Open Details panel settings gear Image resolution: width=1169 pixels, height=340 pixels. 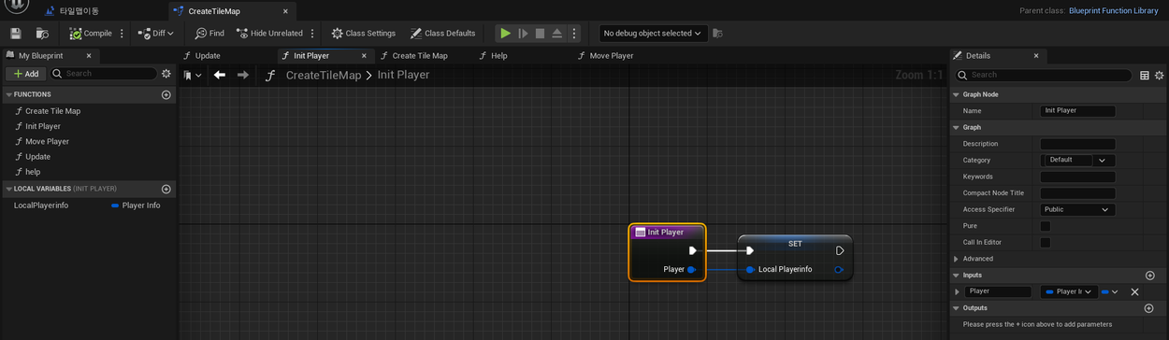coord(1161,75)
